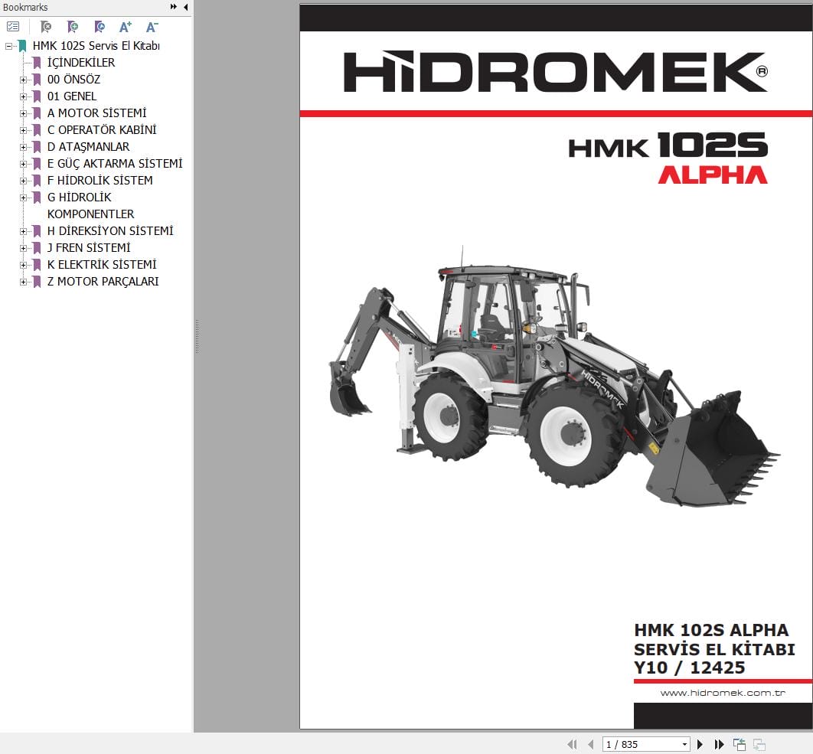This screenshot has height=754, width=813.
Task: Expand bookmarks panel with double arrow
Action: [173, 7]
